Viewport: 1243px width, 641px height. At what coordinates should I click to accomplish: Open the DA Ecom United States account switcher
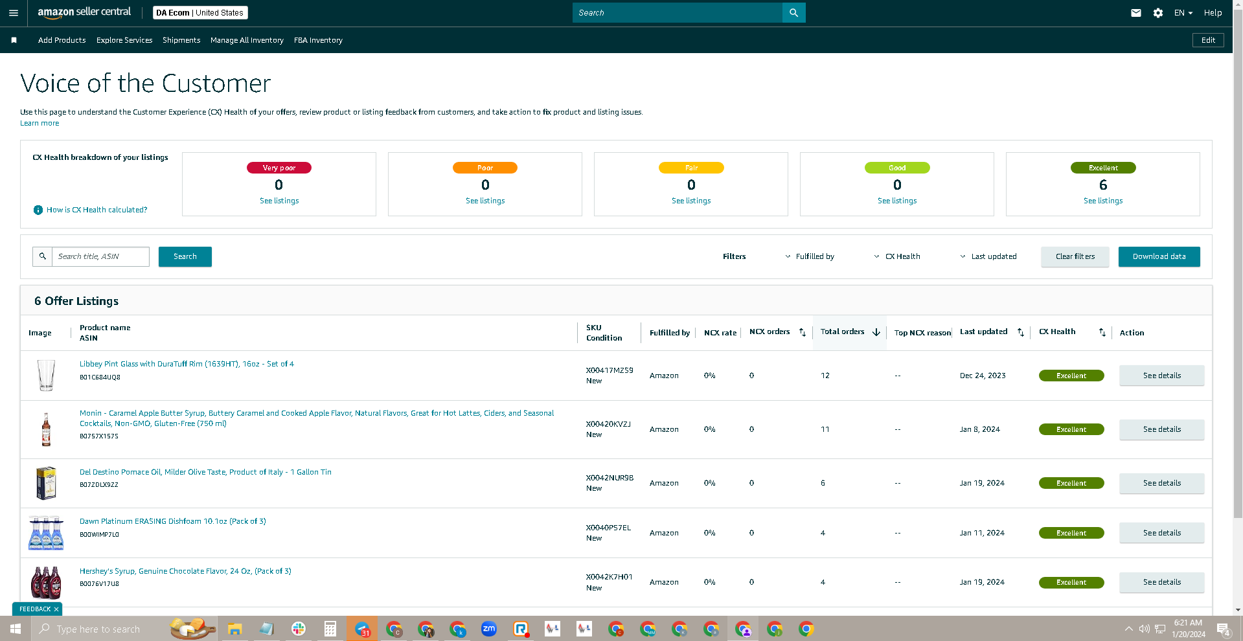click(x=200, y=13)
